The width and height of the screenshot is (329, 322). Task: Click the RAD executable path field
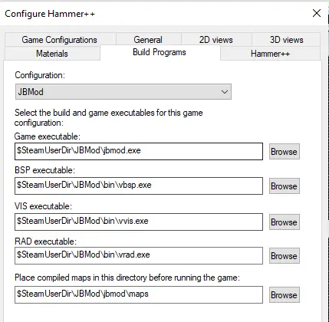[x=139, y=255]
